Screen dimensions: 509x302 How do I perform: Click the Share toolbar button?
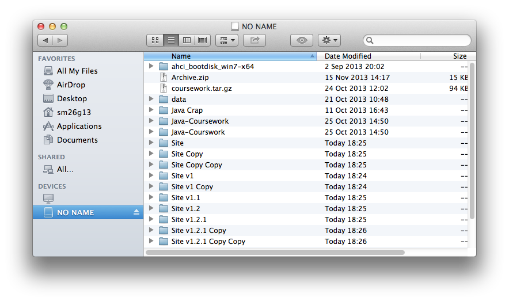254,40
